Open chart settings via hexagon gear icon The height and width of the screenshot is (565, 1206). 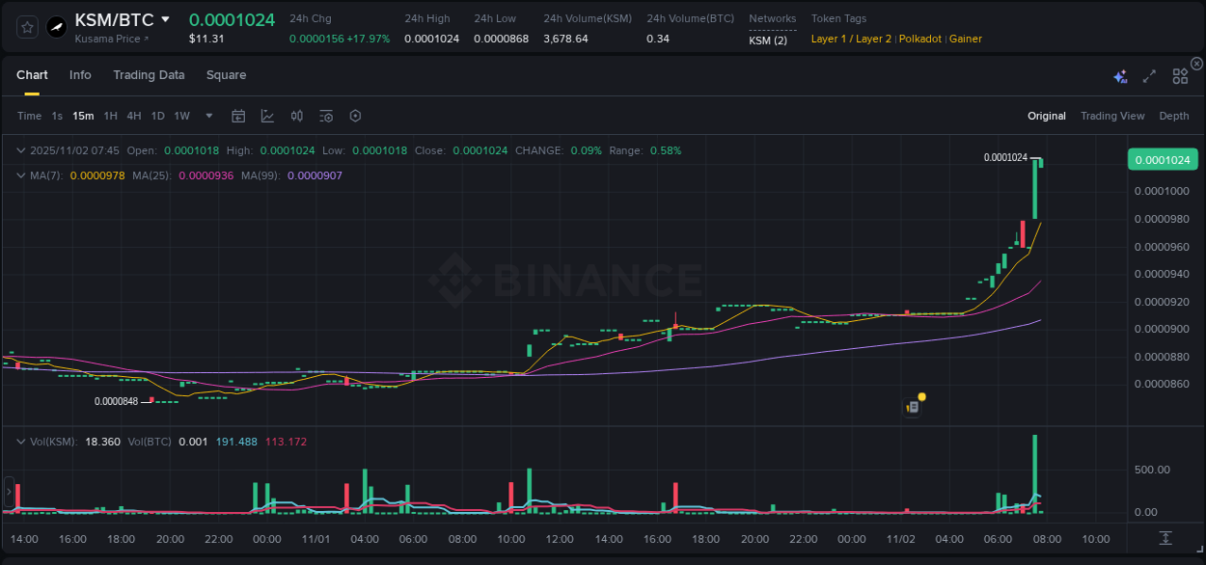pos(354,116)
